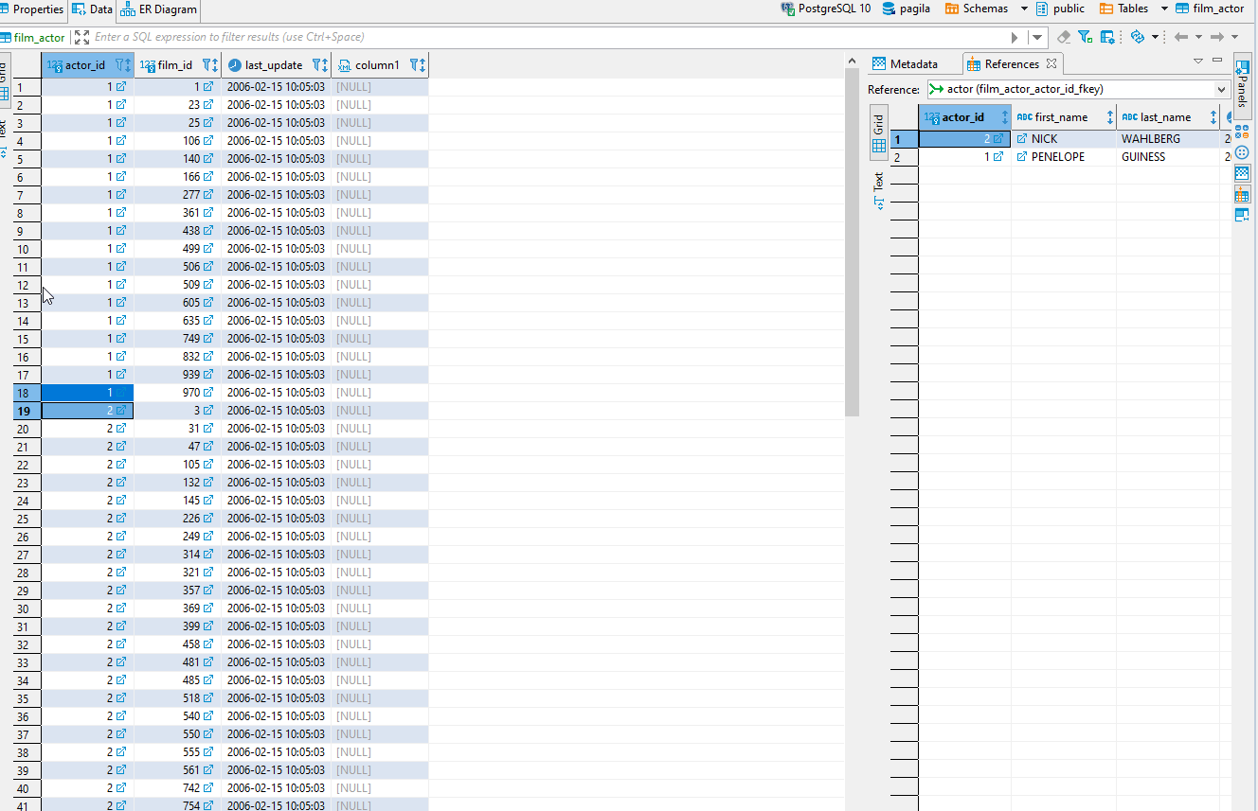Image resolution: width=1258 pixels, height=811 pixels.
Task: Open the custom filters funnel icon
Action: [1086, 37]
